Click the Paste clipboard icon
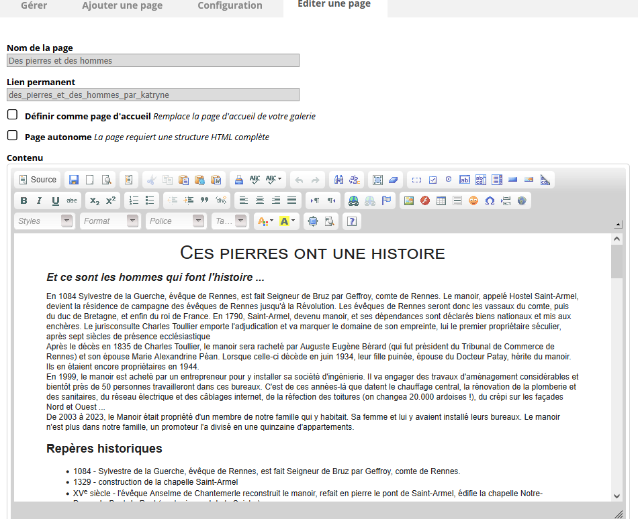 coord(183,180)
